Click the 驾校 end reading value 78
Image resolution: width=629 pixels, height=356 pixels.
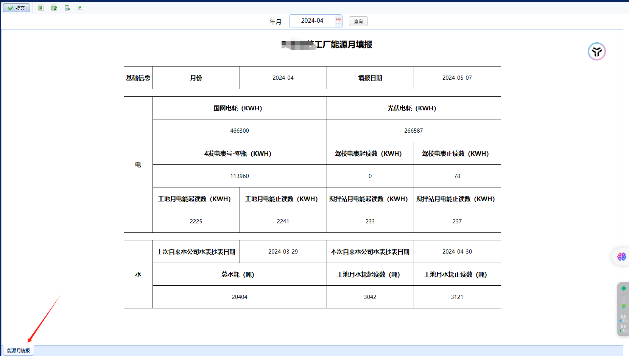point(457,176)
